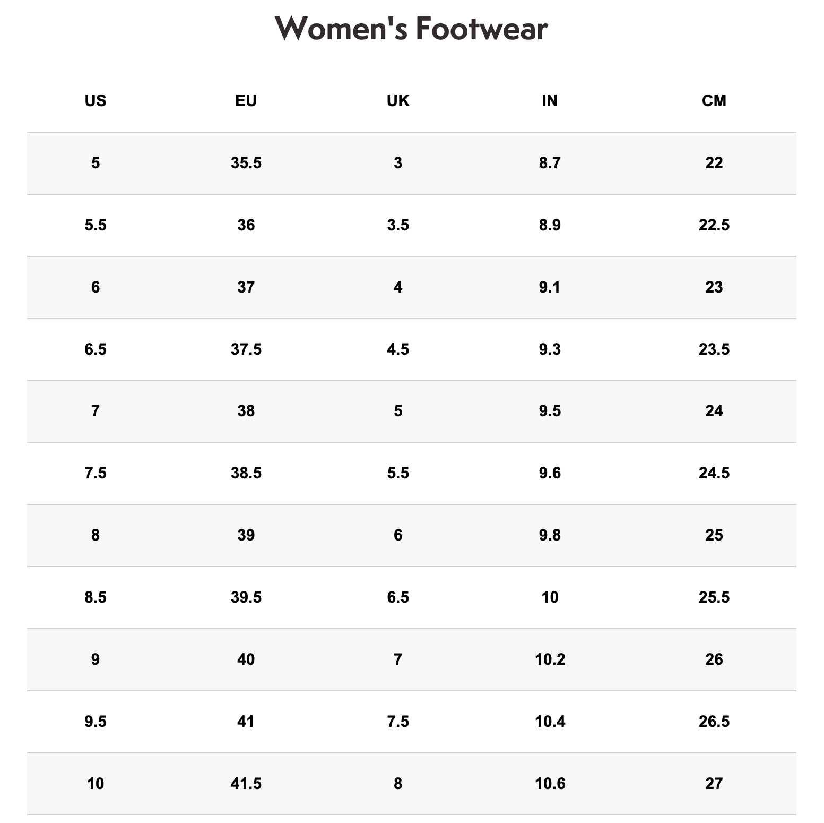Select the CM column header
This screenshot has width=824, height=823.
714,101
